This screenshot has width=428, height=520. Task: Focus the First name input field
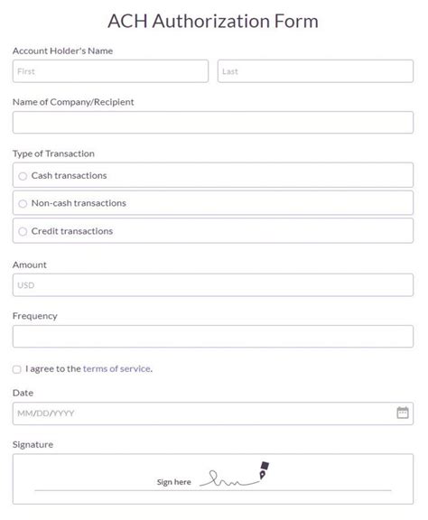pyautogui.click(x=110, y=71)
